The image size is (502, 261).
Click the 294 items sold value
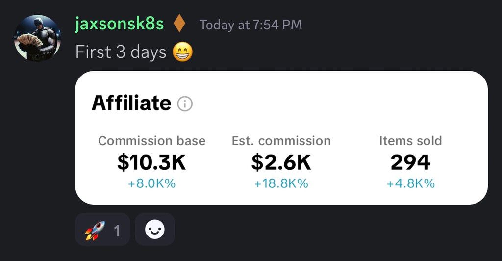(410, 162)
